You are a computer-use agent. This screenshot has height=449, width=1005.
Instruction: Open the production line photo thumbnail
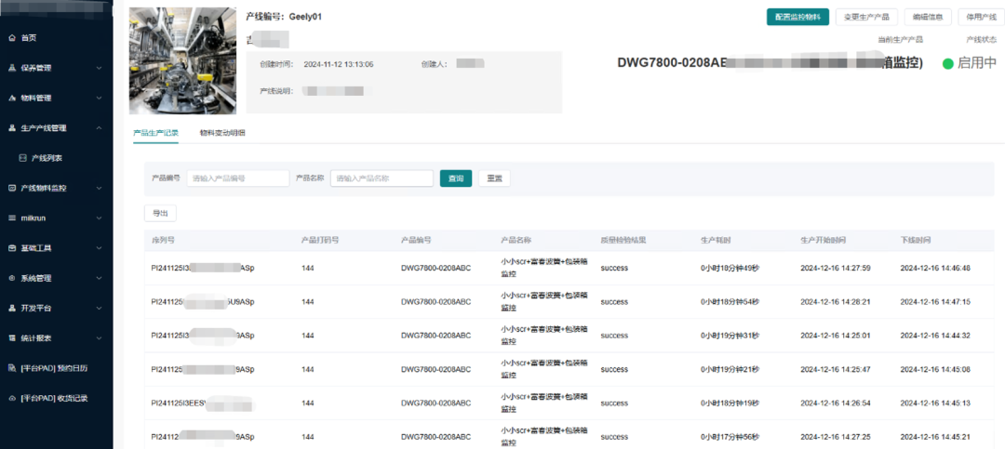pos(182,60)
